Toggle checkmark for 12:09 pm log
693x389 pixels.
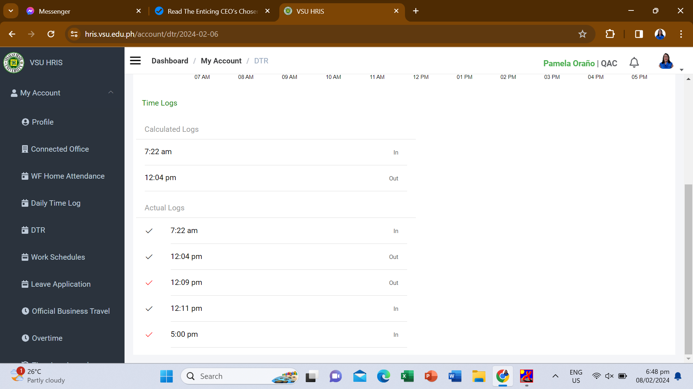[149, 283]
